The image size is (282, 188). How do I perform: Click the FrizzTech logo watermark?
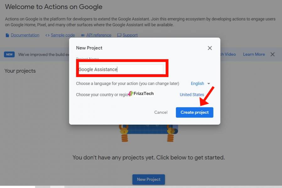(x=141, y=93)
